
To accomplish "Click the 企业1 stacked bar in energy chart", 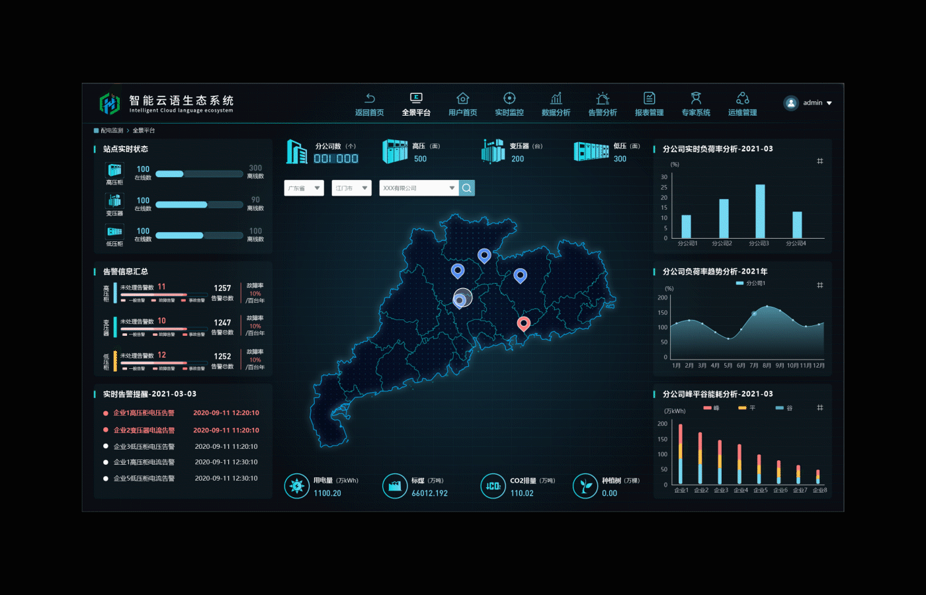I will coord(681,456).
